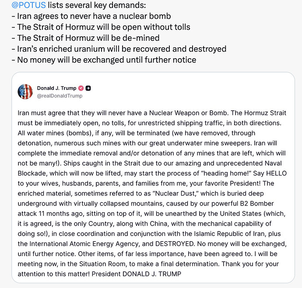Open the @POTUS mention link
The height and width of the screenshot is (288, 302).
[28, 5]
